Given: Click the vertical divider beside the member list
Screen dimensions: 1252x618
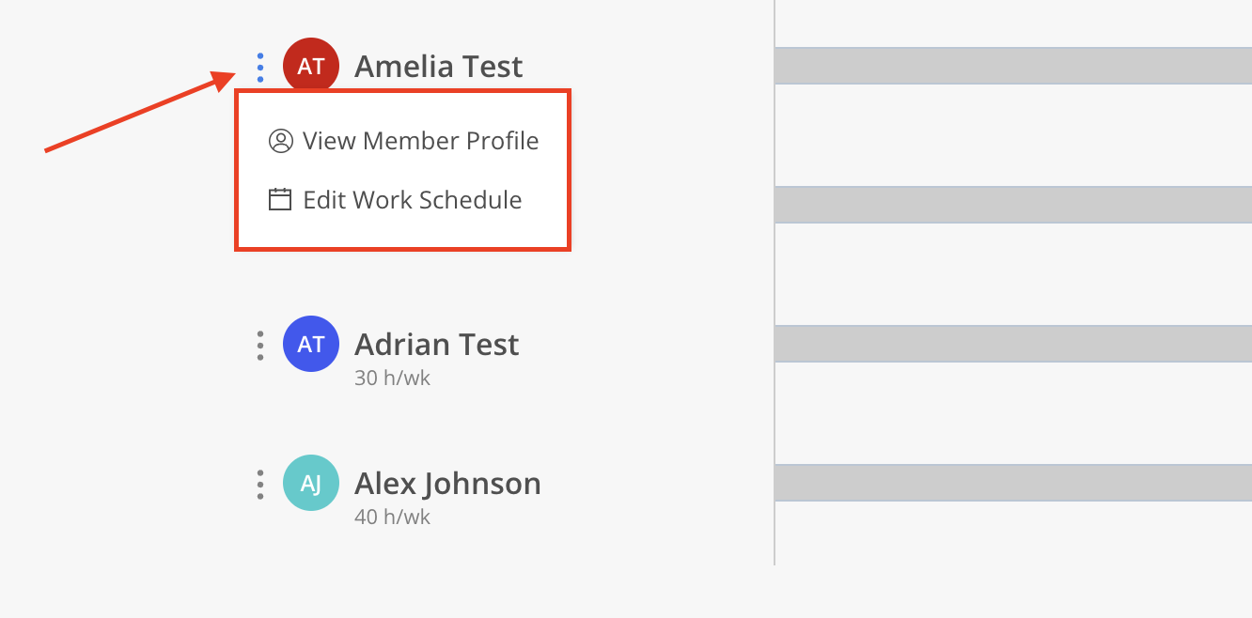Looking at the screenshot, I should tap(775, 282).
